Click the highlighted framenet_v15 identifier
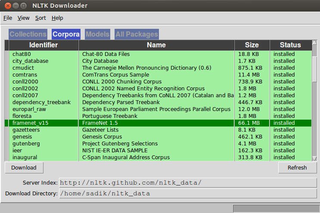320x213 pixels. point(31,123)
